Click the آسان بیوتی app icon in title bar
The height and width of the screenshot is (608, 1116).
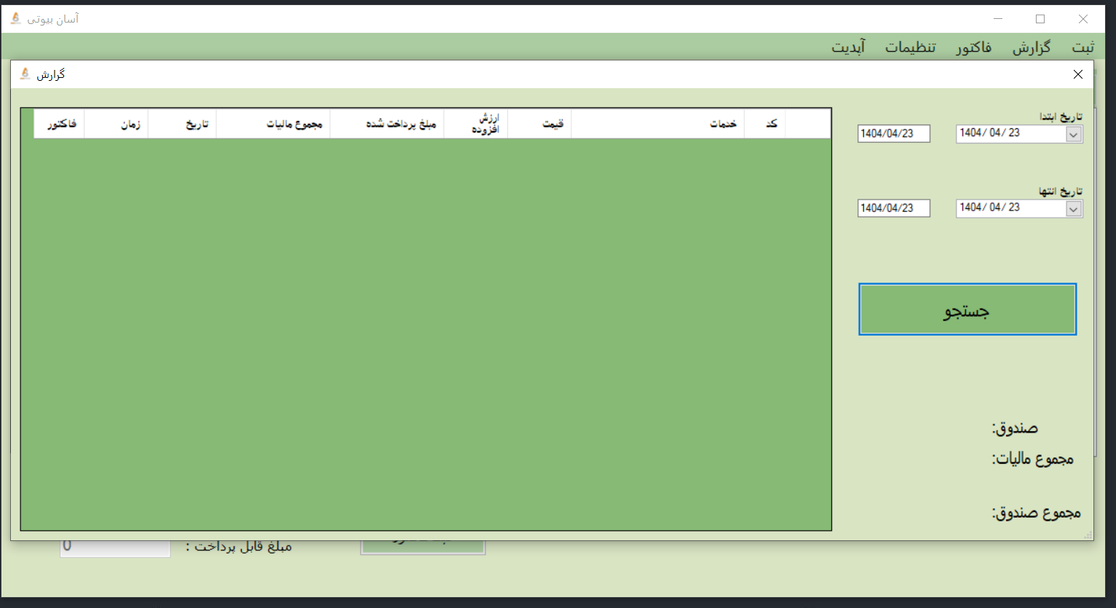(16, 18)
